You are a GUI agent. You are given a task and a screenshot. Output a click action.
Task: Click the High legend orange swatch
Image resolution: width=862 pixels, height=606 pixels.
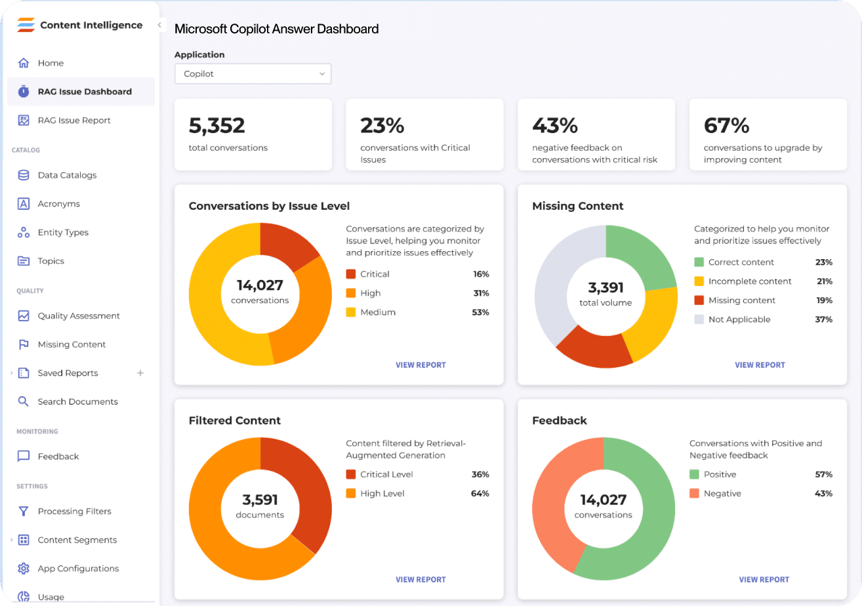[351, 293]
